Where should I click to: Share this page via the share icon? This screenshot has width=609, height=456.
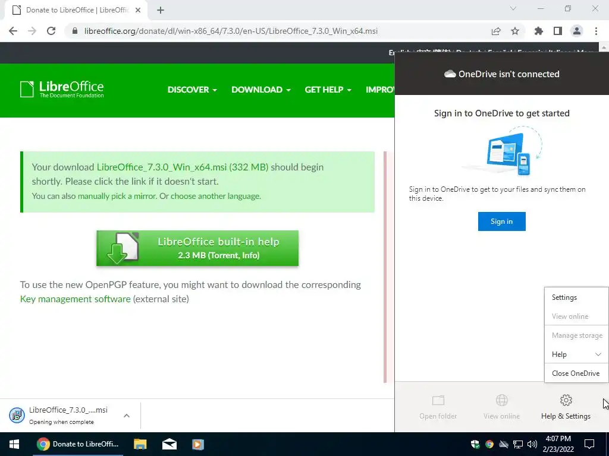pos(496,31)
